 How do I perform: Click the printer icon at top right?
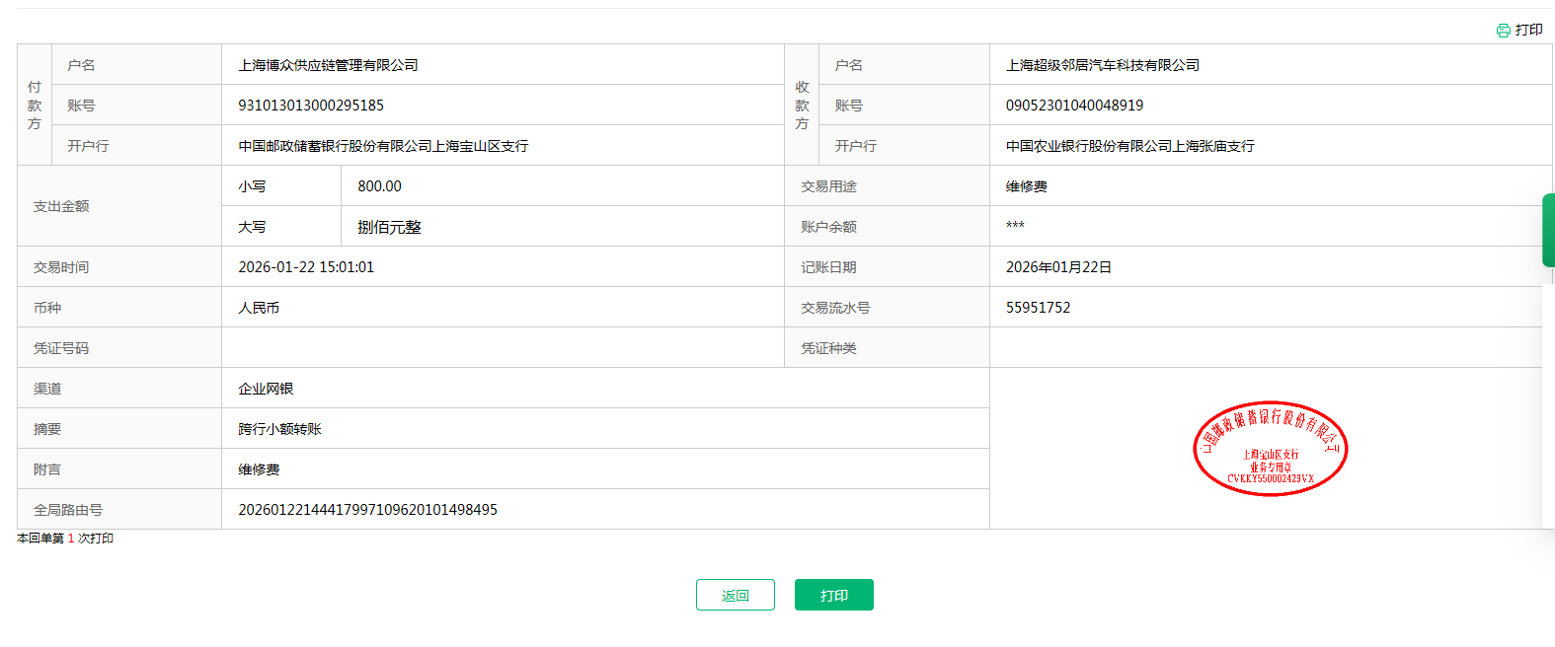coord(1503,31)
